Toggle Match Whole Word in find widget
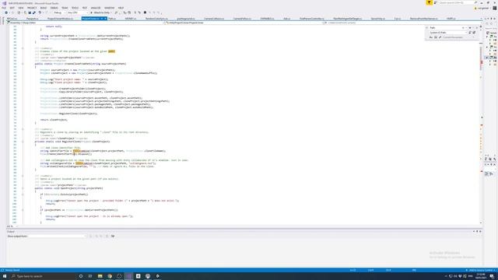Viewport: 498px width, 280px height. [436, 37]
